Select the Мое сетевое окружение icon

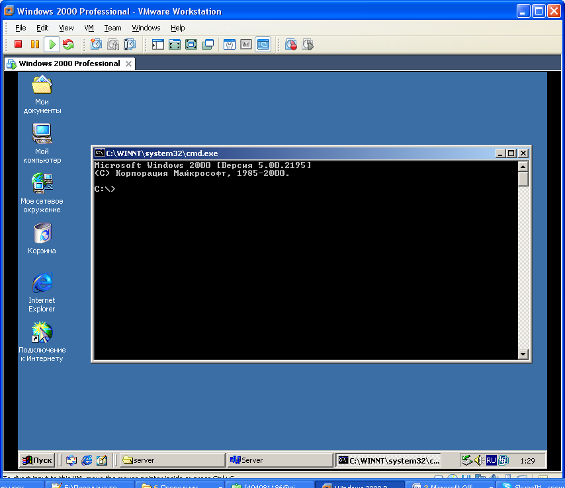pos(42,193)
